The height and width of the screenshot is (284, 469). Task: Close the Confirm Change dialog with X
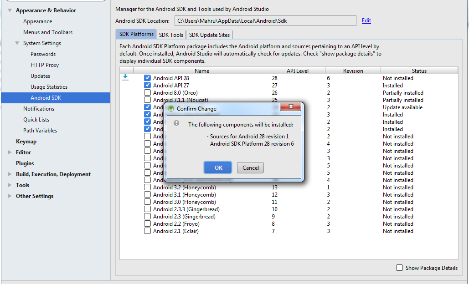tap(289, 108)
